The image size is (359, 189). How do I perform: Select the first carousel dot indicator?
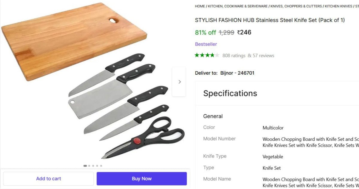(x=85, y=166)
